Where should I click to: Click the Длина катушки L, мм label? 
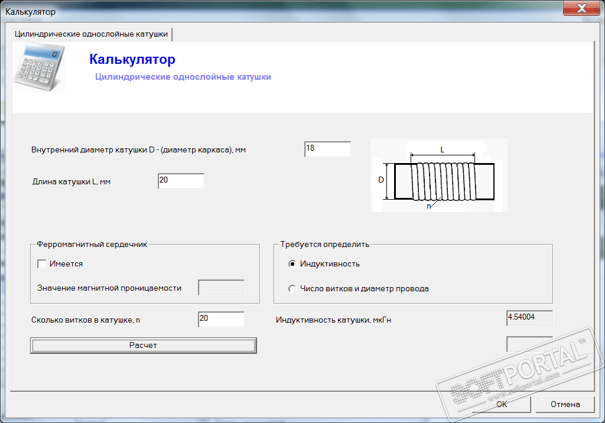71,182
